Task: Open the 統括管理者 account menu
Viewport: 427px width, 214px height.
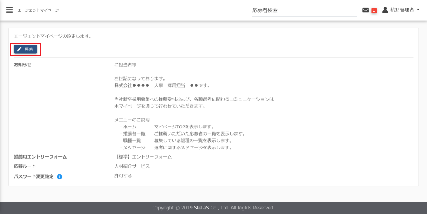Action: tap(402, 10)
